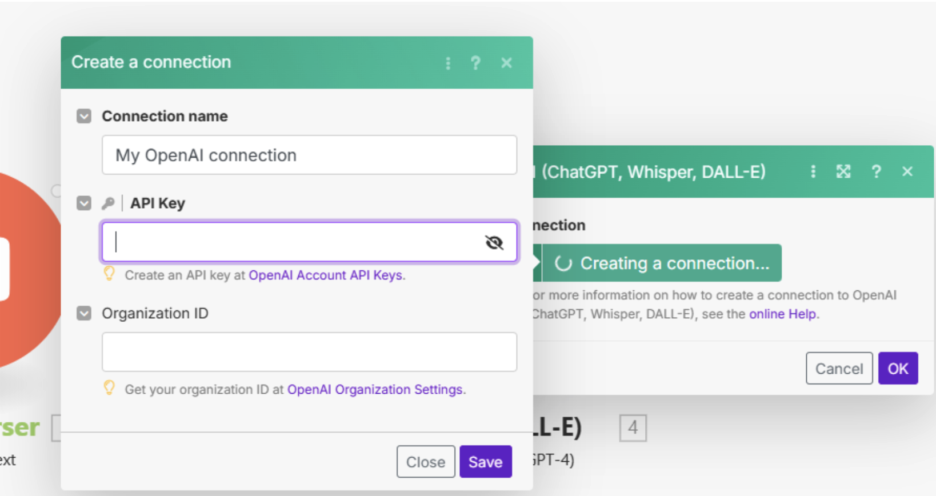Click OK in the OpenAI module panel
Viewport: 936px width, 496px height.
tap(898, 369)
